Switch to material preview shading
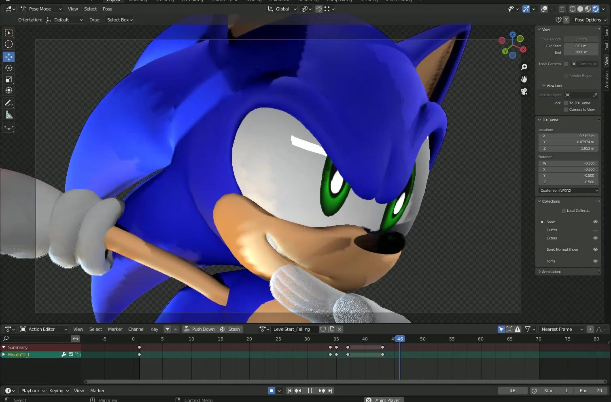Screen dimensions: 611x402 [588, 9]
